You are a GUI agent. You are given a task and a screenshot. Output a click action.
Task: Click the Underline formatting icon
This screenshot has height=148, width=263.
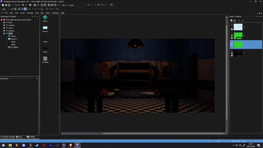tap(35, 9)
